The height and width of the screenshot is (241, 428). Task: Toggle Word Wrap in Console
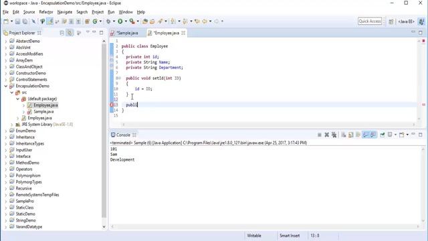[358, 135]
